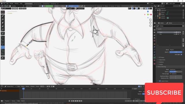Open the Curves popover in the header
185x104 pixels.
click(113, 6)
